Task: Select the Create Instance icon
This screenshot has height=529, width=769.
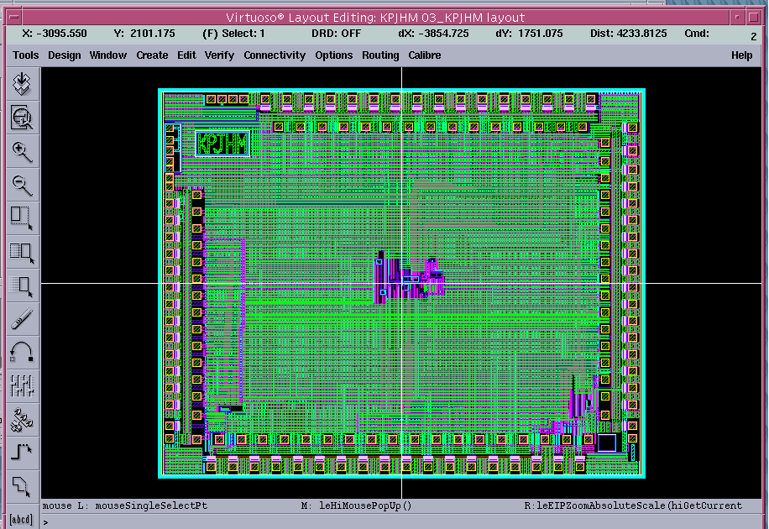Action: pyautogui.click(x=22, y=420)
